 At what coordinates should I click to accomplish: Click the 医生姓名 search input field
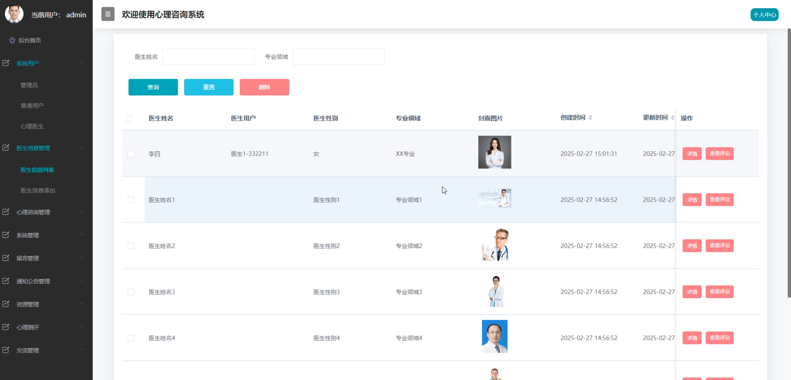209,57
